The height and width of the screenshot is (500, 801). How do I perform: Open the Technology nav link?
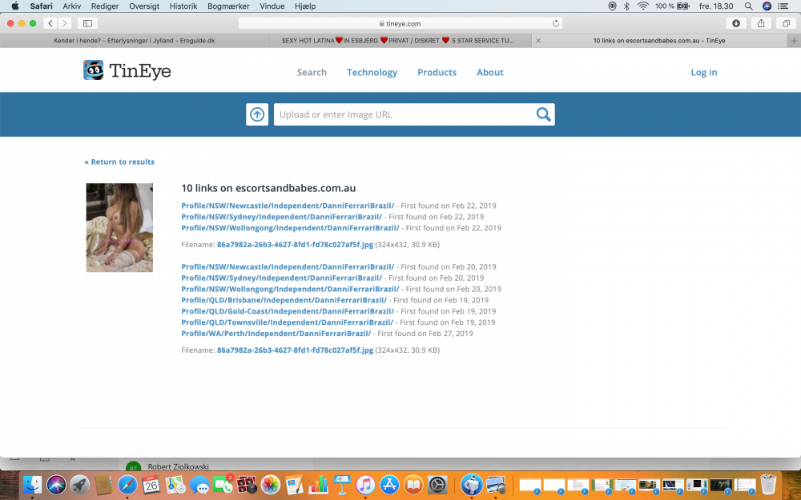372,73
